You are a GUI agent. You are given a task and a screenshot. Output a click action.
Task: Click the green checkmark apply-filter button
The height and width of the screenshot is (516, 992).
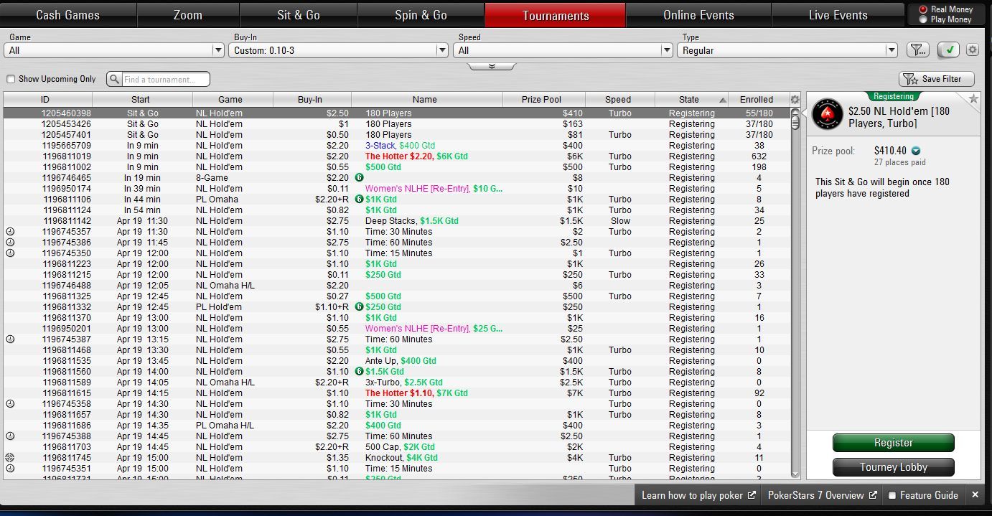pyautogui.click(x=949, y=50)
